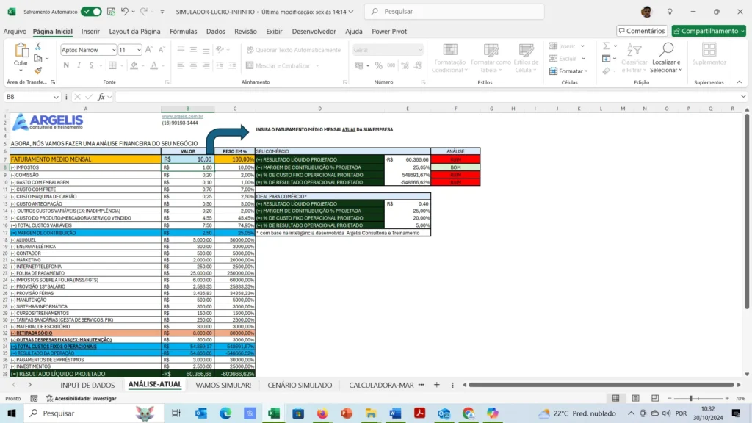Select the VAMOS SIMULAR! sheet tab

tap(223, 385)
